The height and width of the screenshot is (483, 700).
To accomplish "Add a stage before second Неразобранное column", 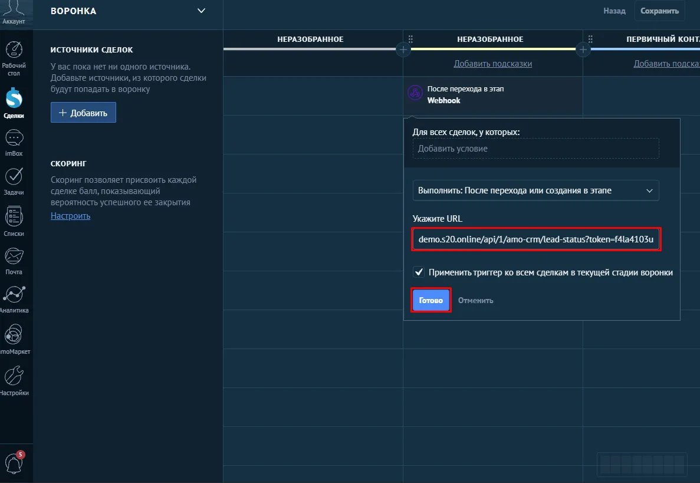I will coord(403,50).
